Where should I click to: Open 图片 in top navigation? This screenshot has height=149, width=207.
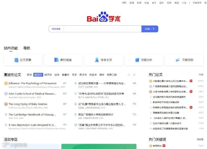pyautogui.click(x=161, y=3)
